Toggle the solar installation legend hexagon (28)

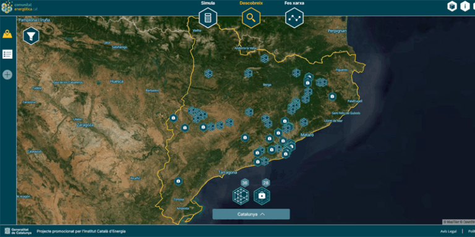[x=262, y=196]
